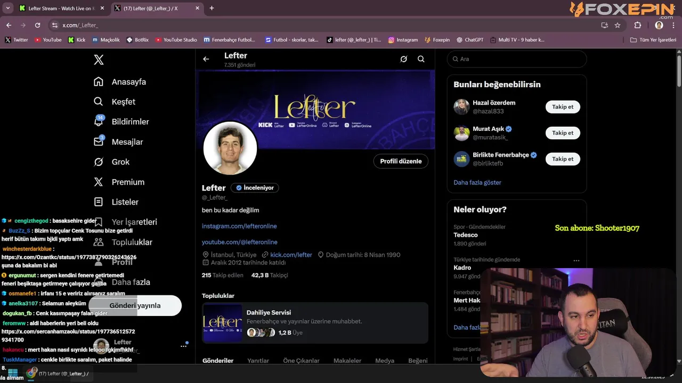Click Daha fazla göster under suggestions

[477, 182]
